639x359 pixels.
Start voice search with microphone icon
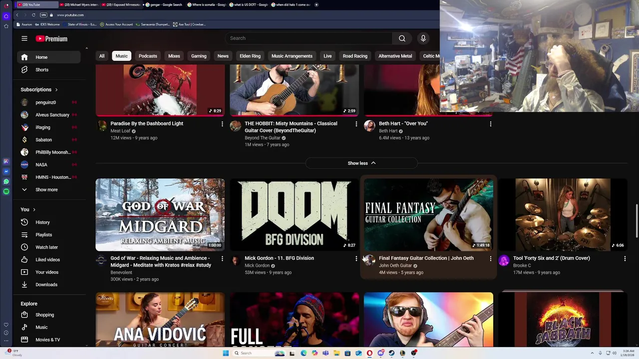pos(423,38)
